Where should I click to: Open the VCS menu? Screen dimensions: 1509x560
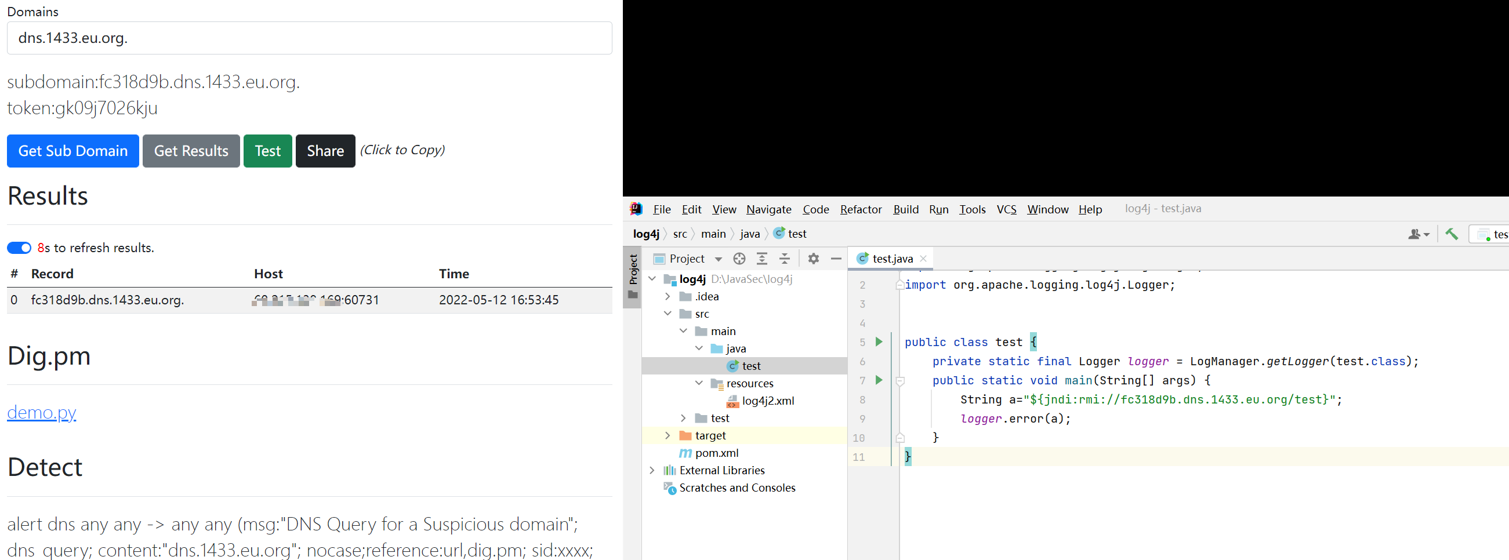pos(1006,209)
